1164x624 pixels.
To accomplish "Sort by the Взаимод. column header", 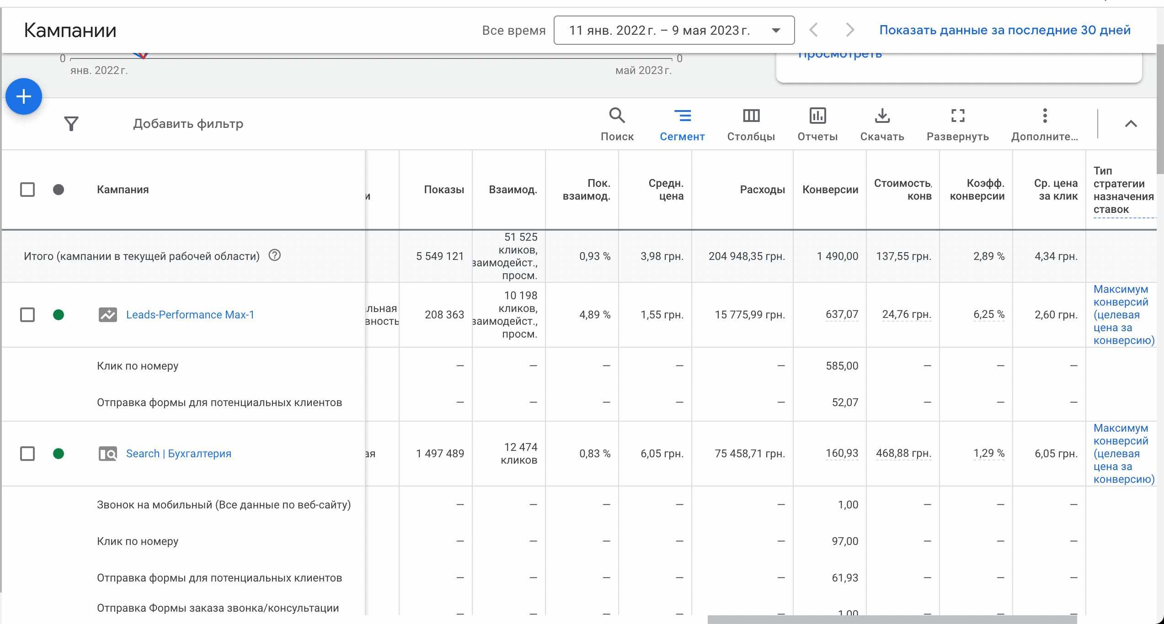I will click(x=513, y=190).
